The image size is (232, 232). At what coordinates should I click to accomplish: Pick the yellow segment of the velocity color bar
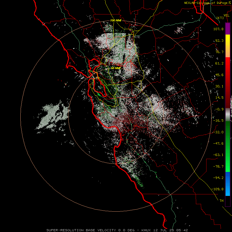click(228, 46)
